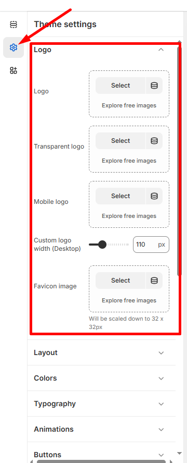Expand the Colors section
The image size is (187, 463).
pyautogui.click(x=101, y=378)
